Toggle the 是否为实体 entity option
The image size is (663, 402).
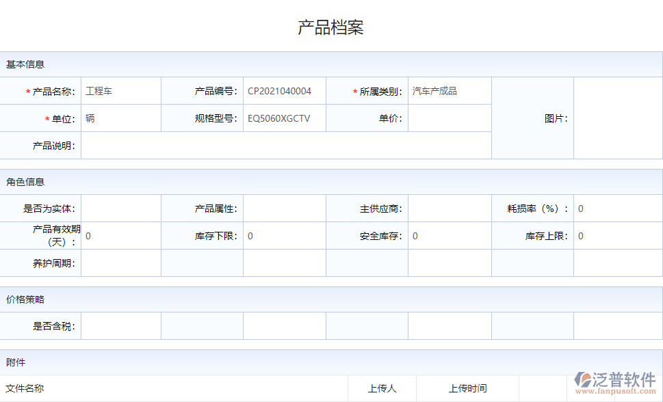tap(121, 209)
